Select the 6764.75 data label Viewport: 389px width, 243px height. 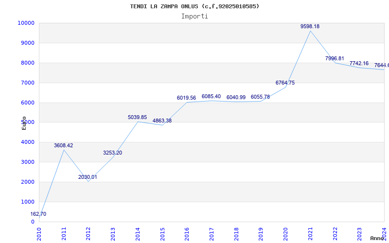point(285,83)
